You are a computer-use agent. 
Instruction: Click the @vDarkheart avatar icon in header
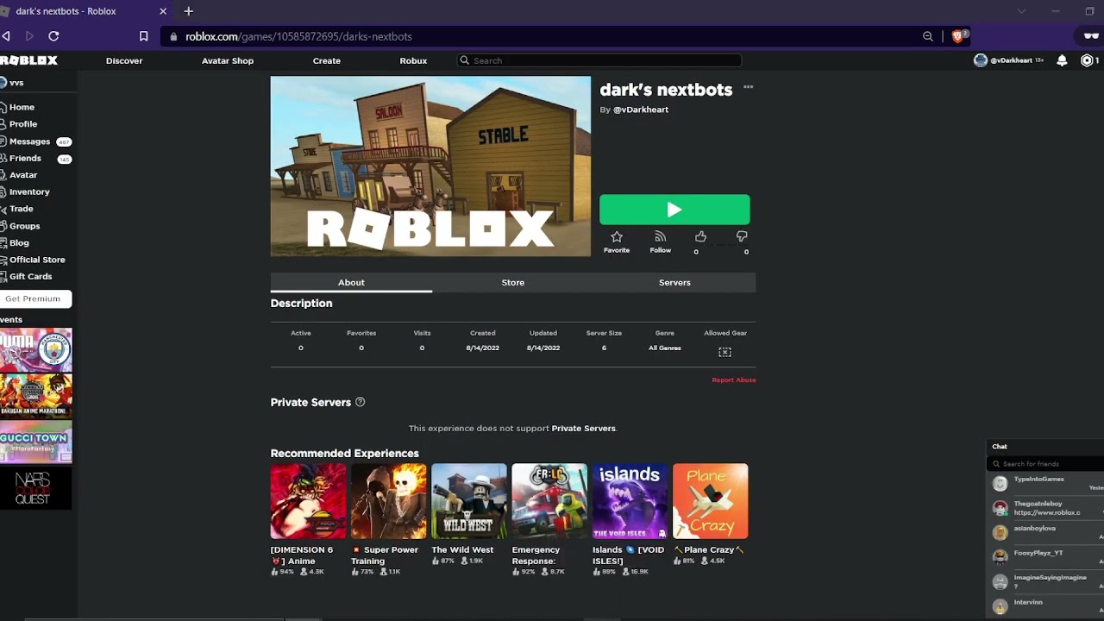coord(980,60)
